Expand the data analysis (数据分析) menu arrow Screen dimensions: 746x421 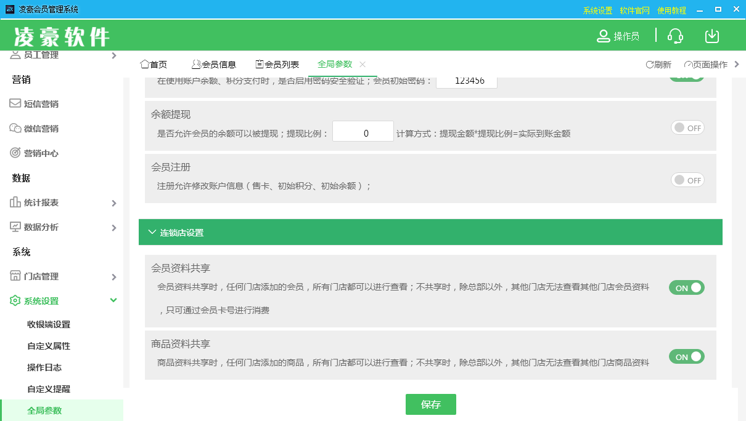click(113, 228)
